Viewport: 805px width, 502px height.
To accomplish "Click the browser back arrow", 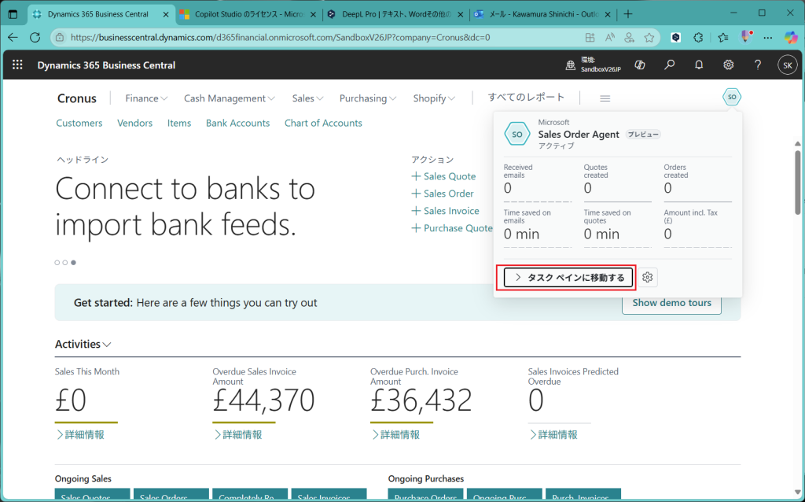I will pos(13,37).
